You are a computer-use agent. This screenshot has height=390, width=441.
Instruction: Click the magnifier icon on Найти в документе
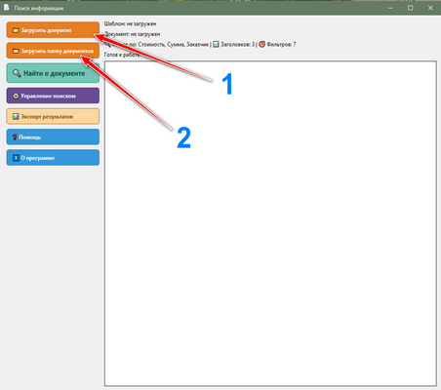pos(17,73)
